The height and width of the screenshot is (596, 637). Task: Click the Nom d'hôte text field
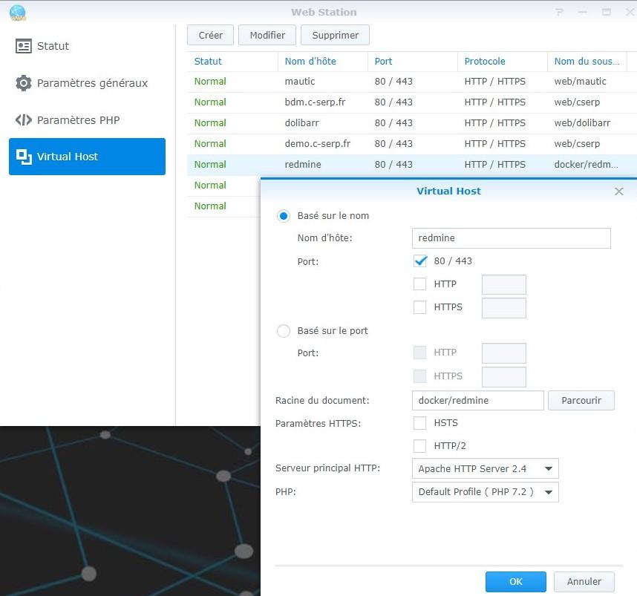click(x=511, y=238)
